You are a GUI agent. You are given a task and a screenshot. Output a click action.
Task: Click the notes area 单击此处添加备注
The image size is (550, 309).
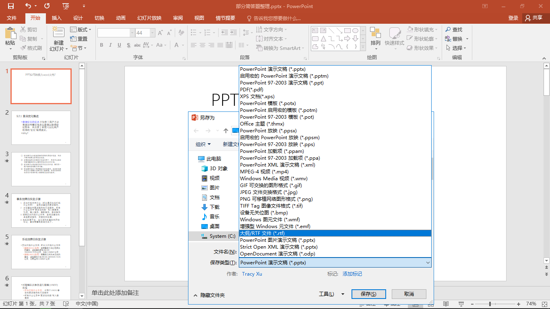[x=116, y=293]
